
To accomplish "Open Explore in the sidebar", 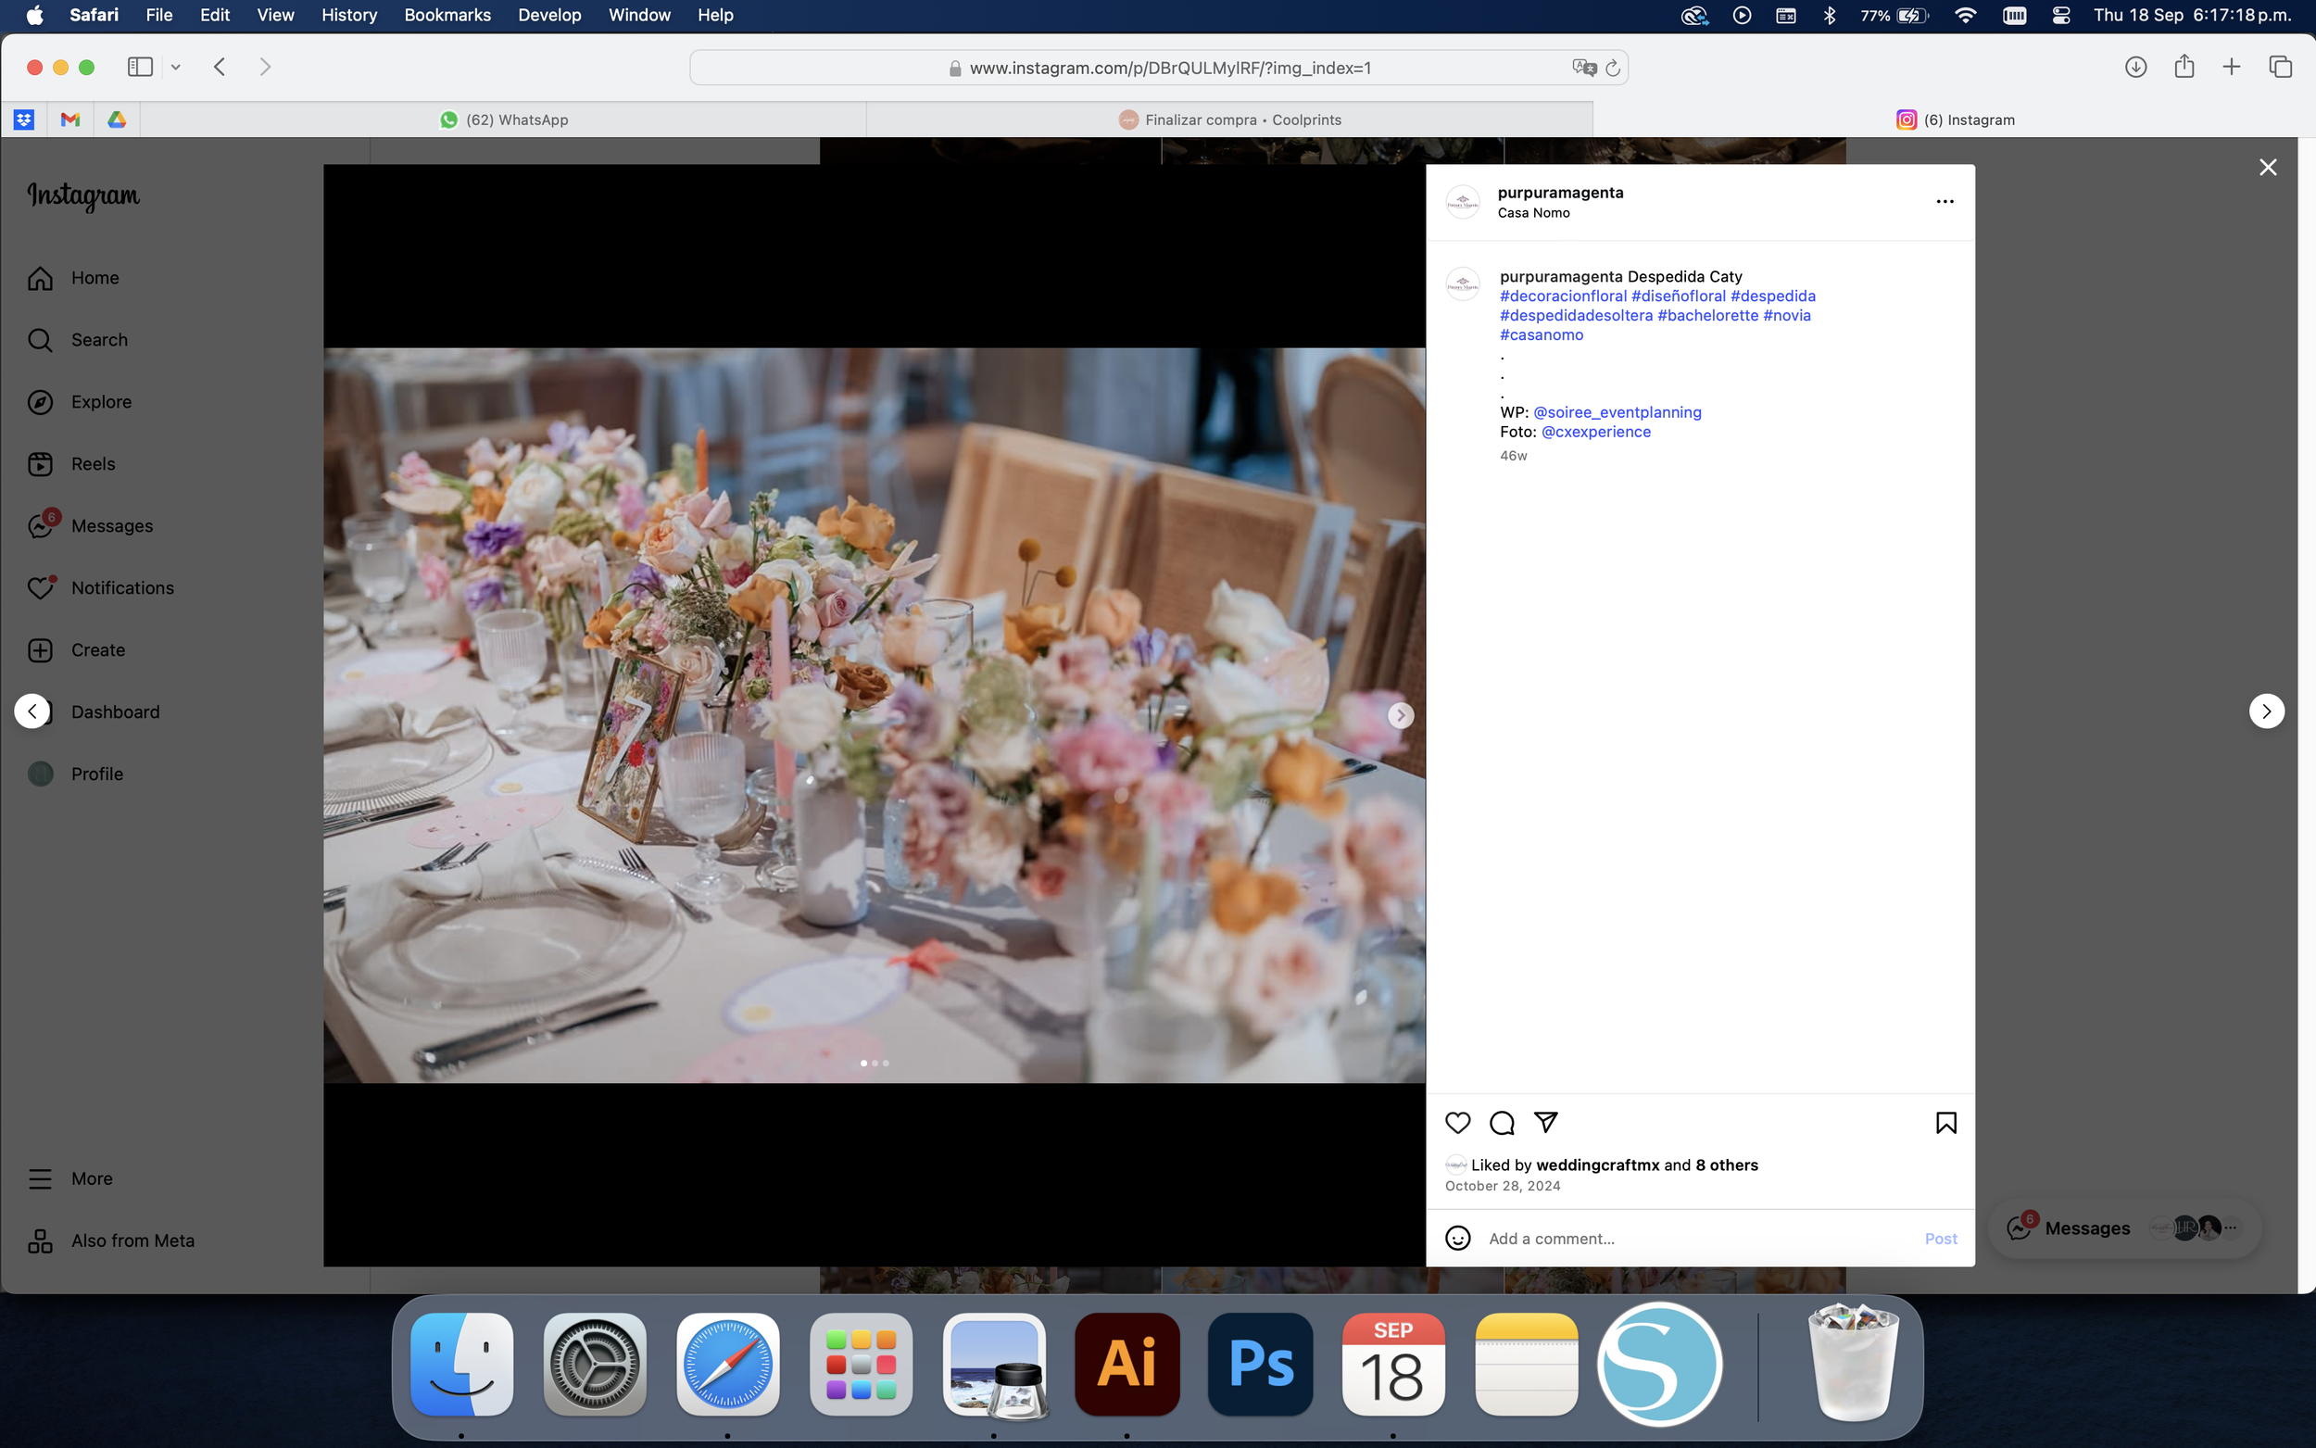I will point(101,401).
